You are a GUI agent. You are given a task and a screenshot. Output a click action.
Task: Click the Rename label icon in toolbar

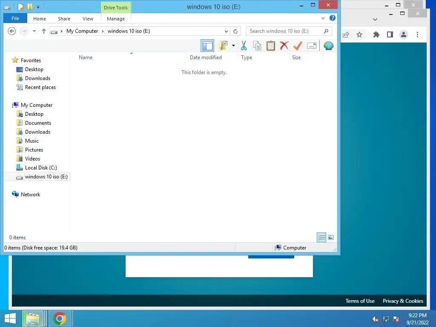click(x=311, y=46)
